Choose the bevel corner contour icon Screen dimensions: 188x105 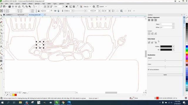155,34
